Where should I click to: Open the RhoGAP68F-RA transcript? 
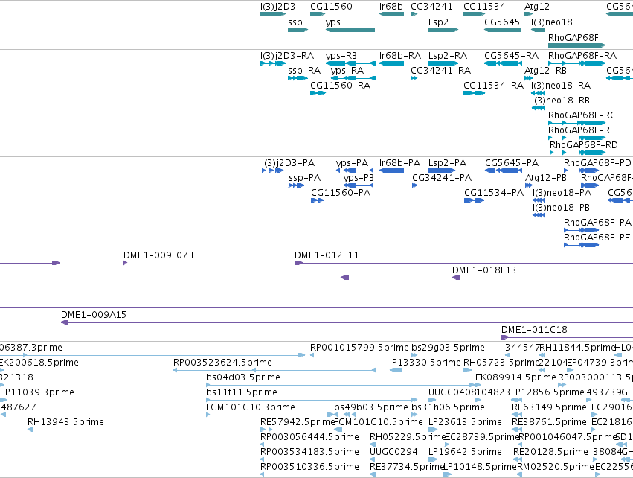576,63
